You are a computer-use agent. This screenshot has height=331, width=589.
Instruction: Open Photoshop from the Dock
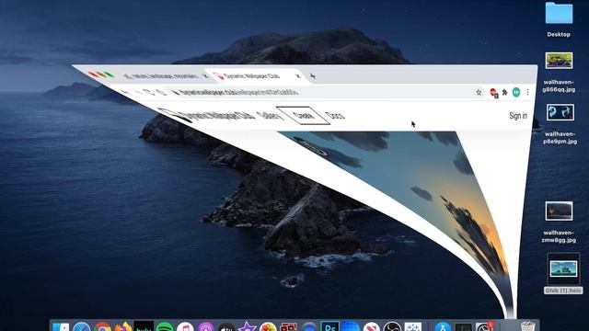pos(329,326)
